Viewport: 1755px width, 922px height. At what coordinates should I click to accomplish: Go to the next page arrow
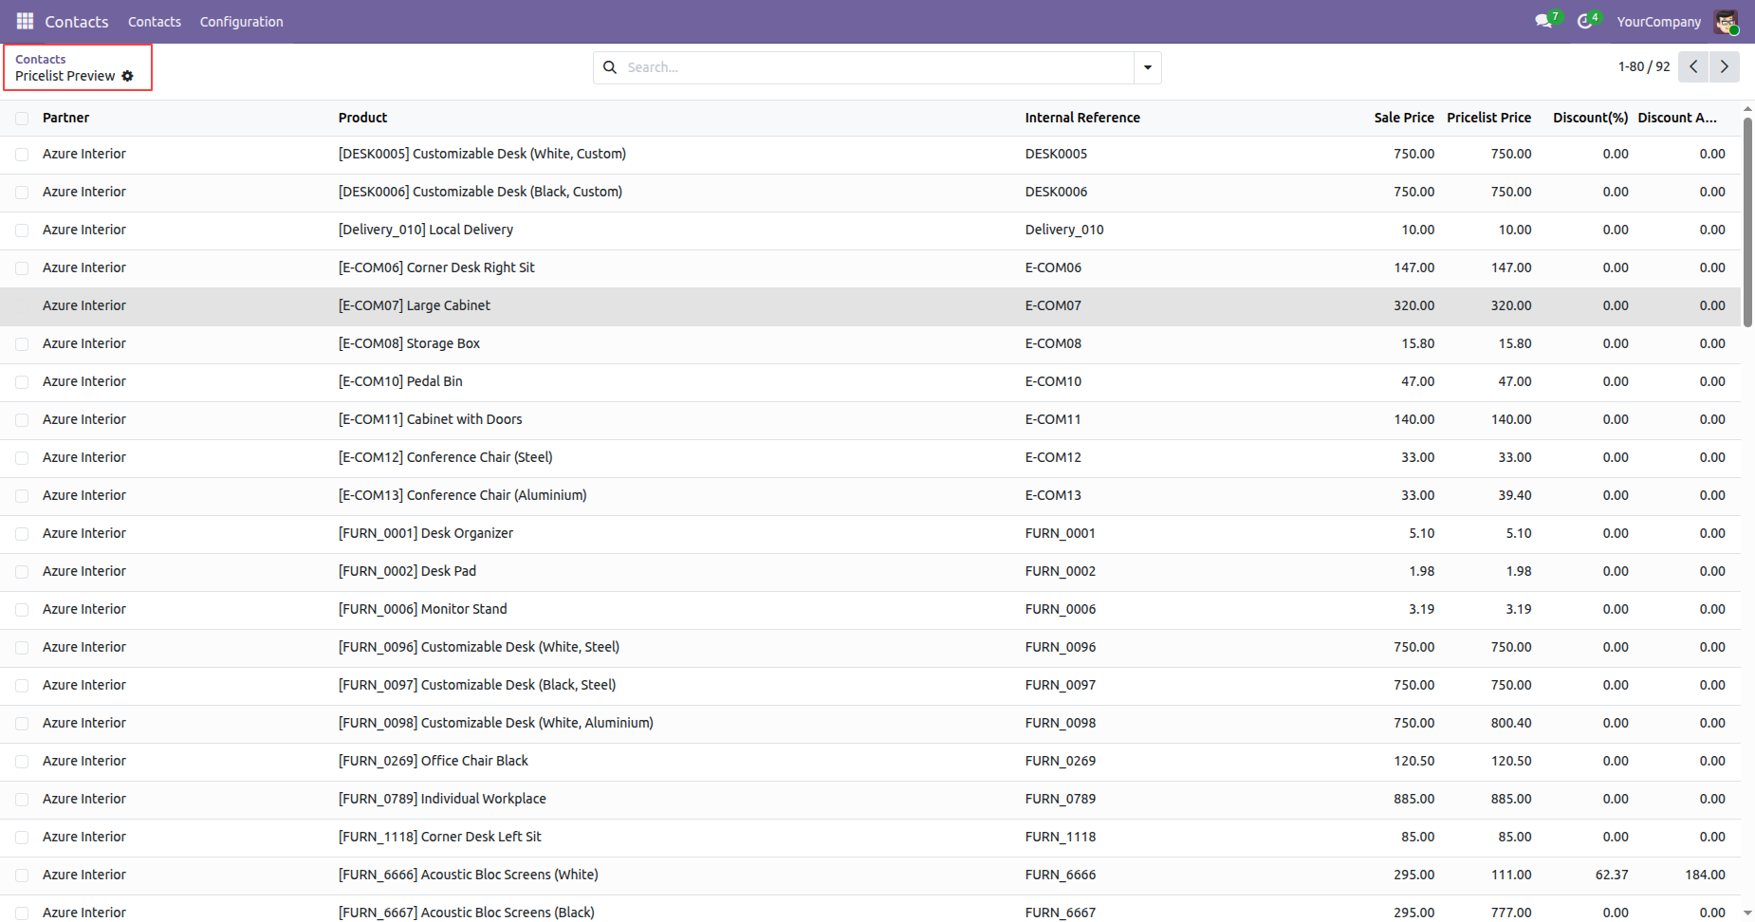coord(1724,66)
